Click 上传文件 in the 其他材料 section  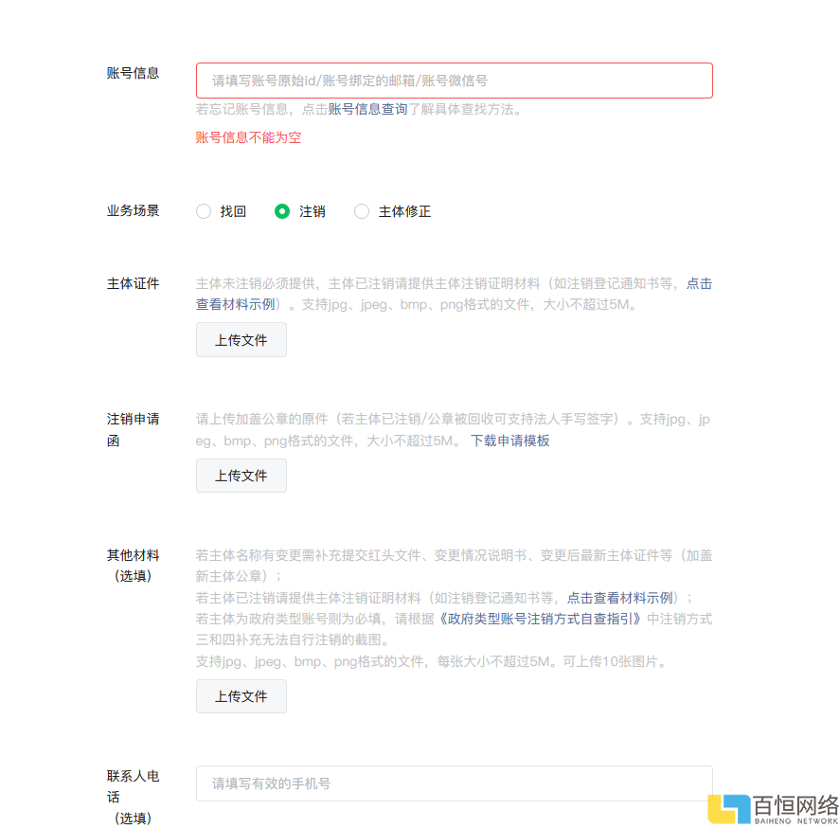[241, 695]
